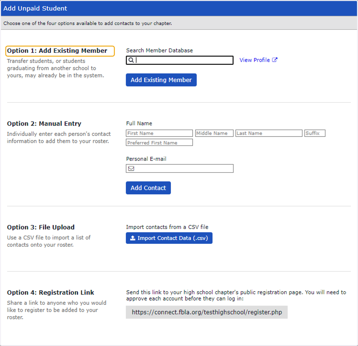Viewport: 358px width, 346px height.
Task: Click the 'Share a link to anyone' description
Action: click(x=57, y=310)
